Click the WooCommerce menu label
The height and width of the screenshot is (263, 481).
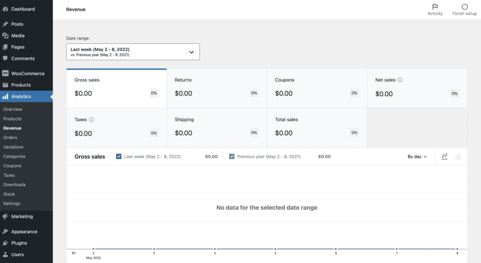tap(28, 74)
